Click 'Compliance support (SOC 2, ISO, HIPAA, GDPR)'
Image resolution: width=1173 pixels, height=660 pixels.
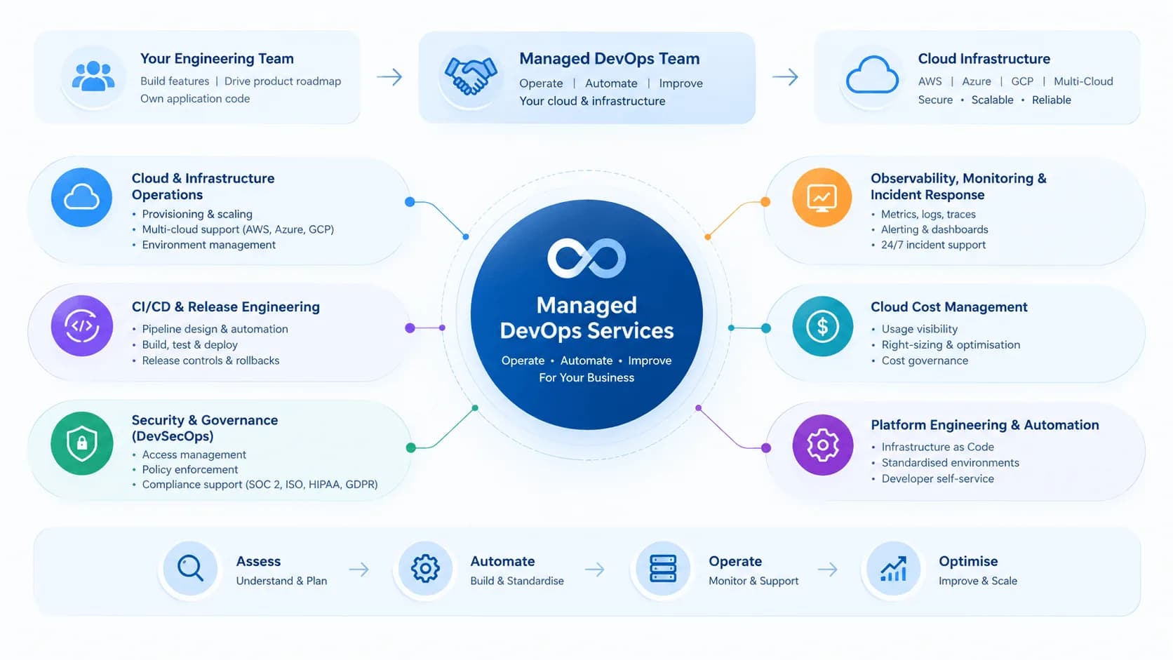point(260,485)
